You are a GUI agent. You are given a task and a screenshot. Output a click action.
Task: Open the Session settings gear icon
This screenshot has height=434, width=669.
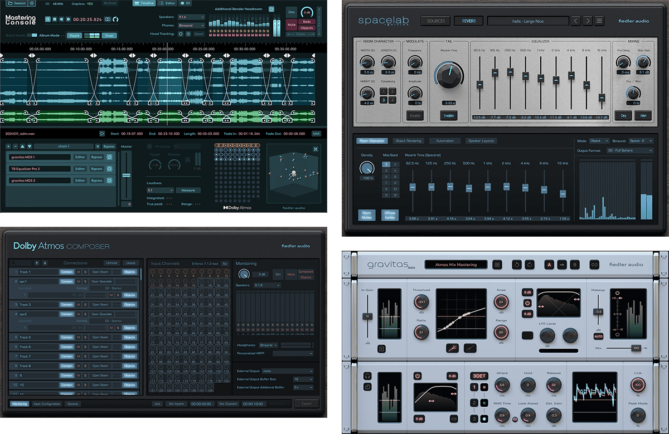click(x=31, y=4)
